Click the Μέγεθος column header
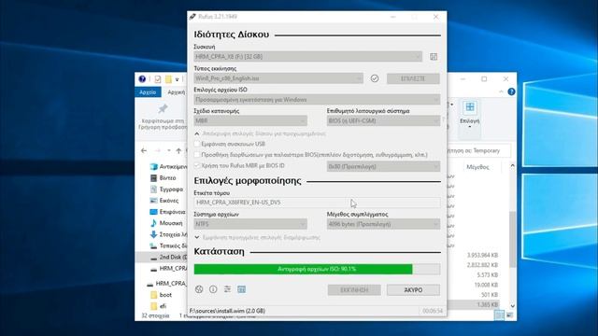The height and width of the screenshot is (336, 598). click(x=477, y=167)
